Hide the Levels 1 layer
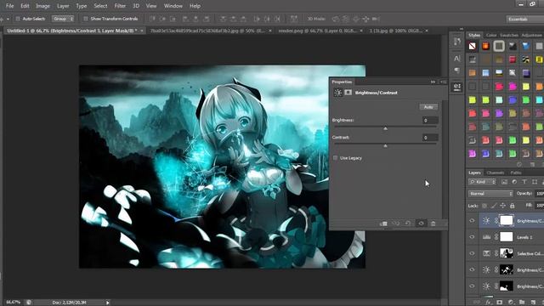The image size is (544, 306). click(472, 237)
